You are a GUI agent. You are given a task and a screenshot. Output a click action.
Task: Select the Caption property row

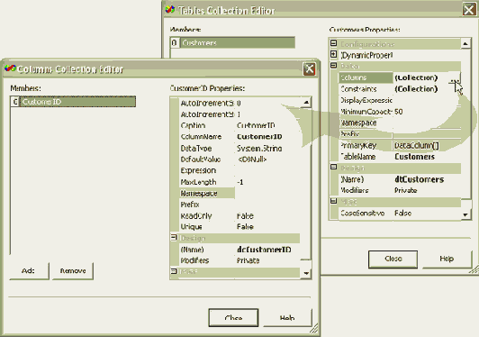click(x=239, y=125)
